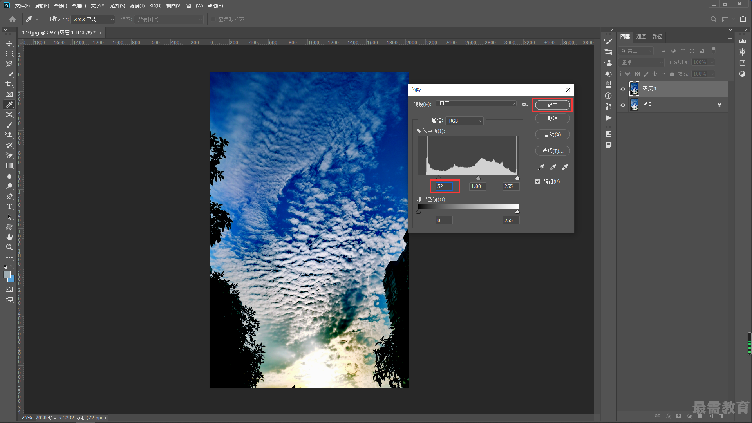
Task: Close the Levels dialog
Action: point(568,90)
